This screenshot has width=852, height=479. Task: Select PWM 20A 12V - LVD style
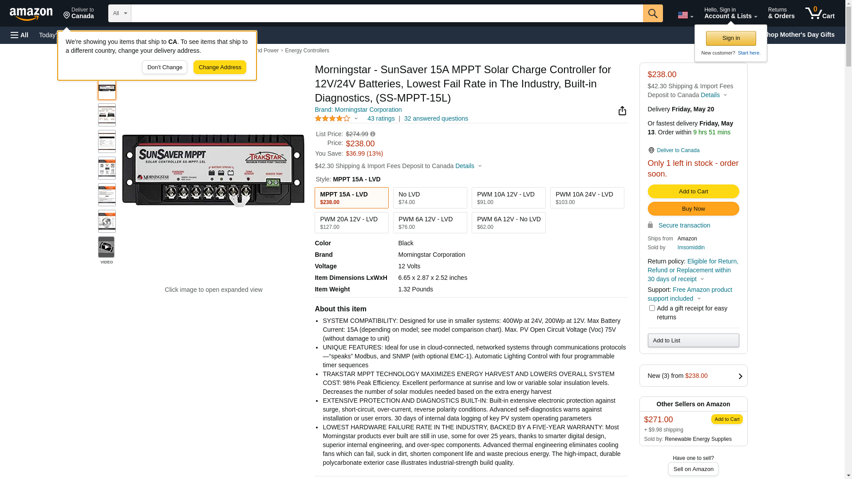(x=351, y=223)
